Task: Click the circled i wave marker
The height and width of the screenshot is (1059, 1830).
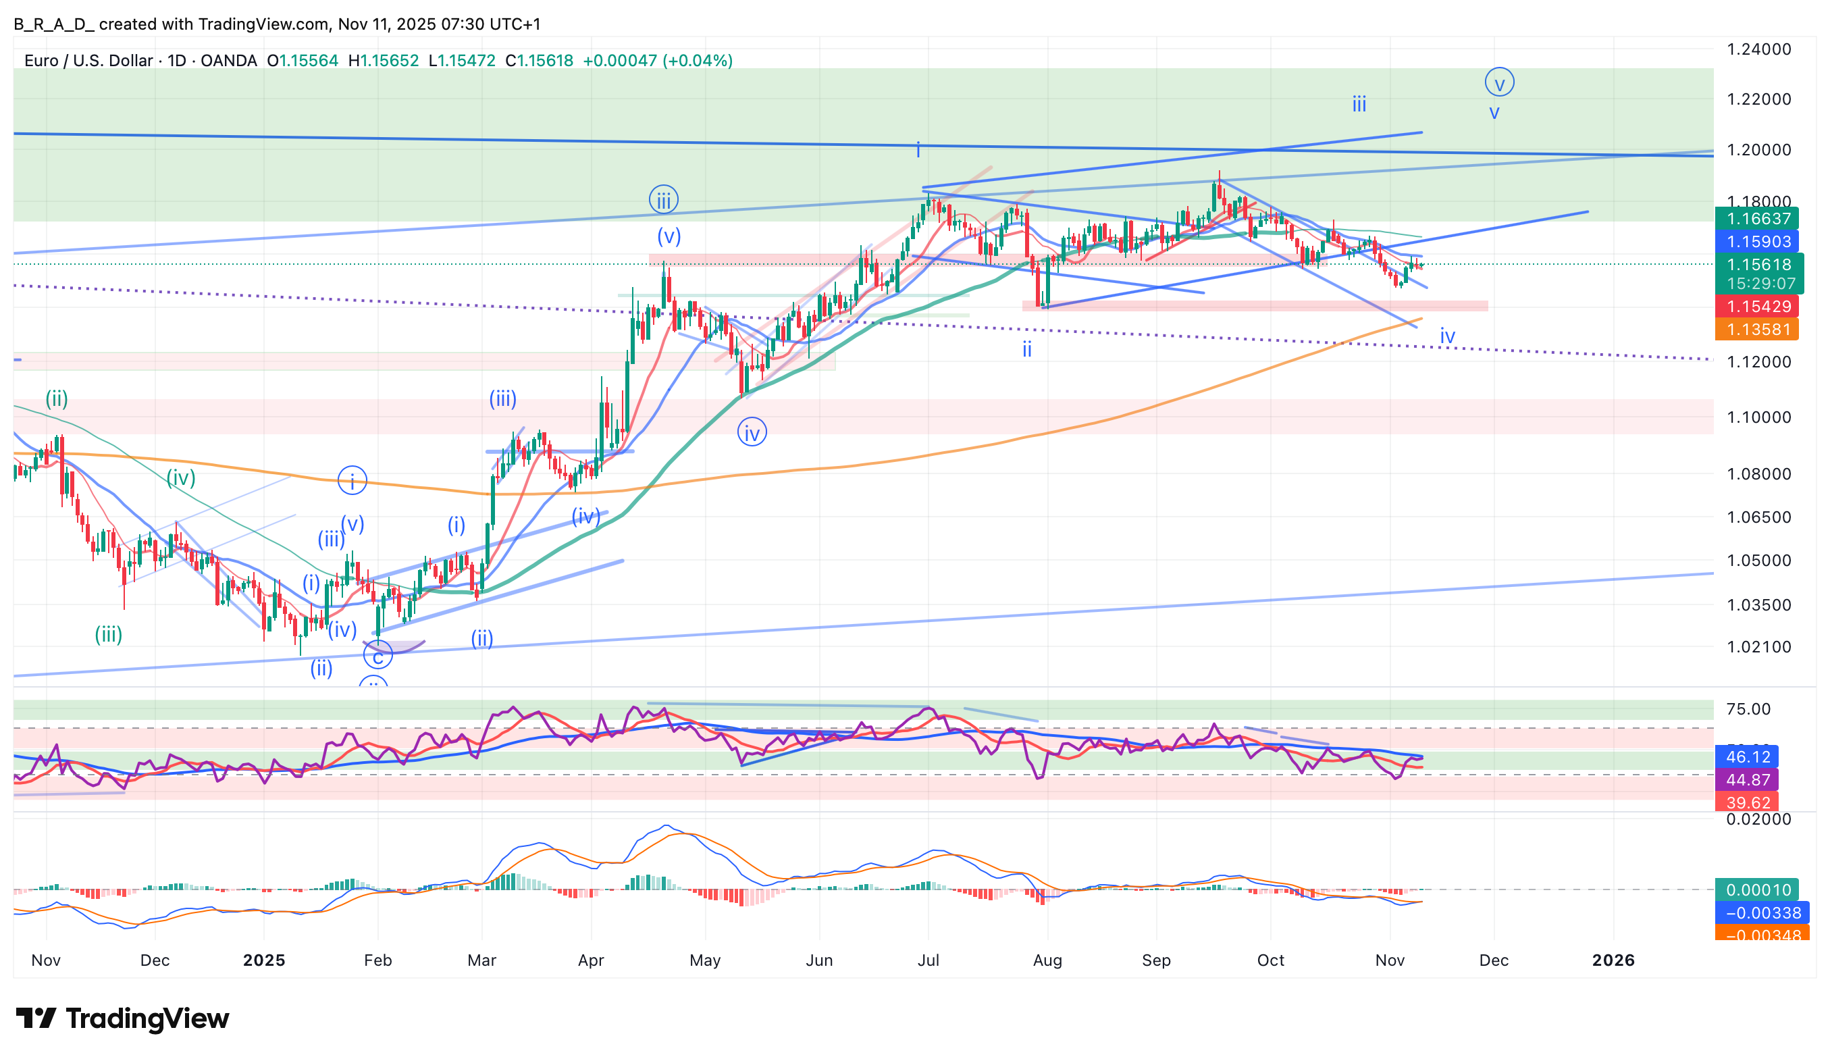Action: [352, 480]
